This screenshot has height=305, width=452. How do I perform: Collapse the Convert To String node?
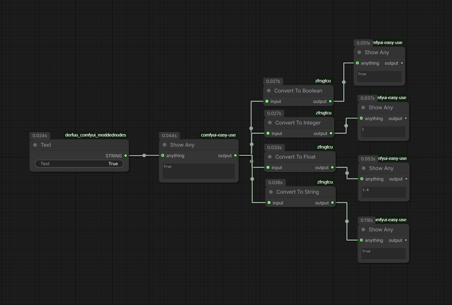[x=271, y=192]
